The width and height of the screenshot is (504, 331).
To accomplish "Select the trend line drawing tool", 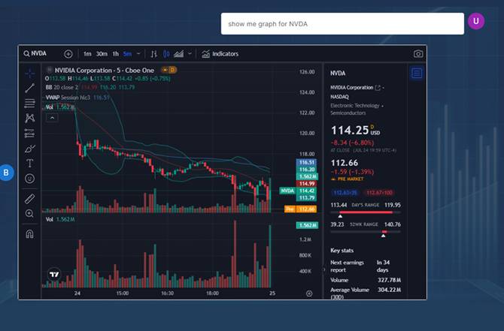I will tap(29, 88).
